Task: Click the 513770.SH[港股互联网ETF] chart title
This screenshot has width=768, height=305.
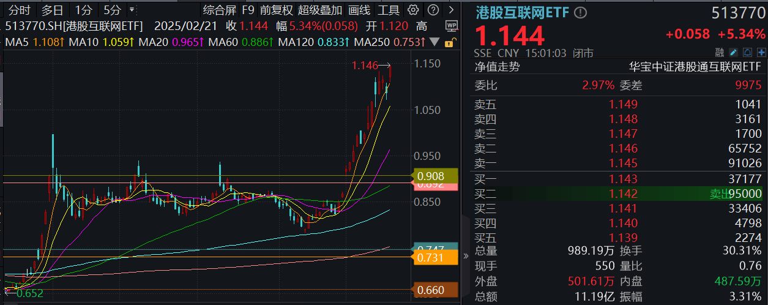Action: pos(74,26)
